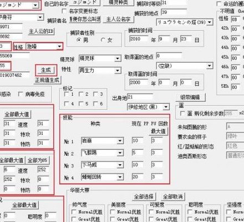Check 标记 box number 3
Screen dimensions: 244x222
tap(95, 94)
